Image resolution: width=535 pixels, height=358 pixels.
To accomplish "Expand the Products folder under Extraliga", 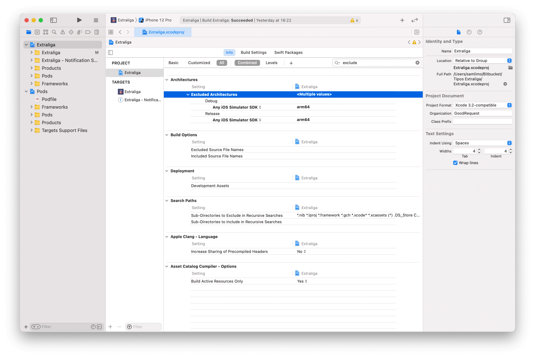I will coord(31,68).
